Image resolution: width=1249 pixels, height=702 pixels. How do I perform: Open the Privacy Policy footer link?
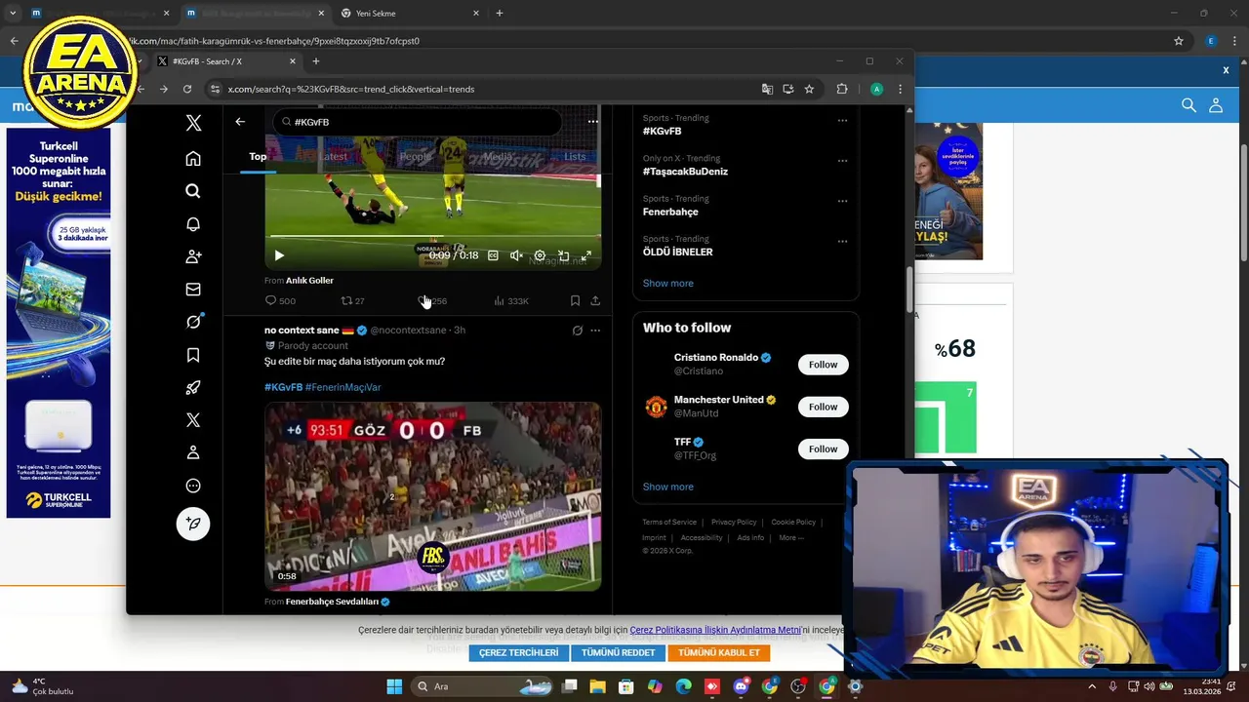(x=734, y=523)
